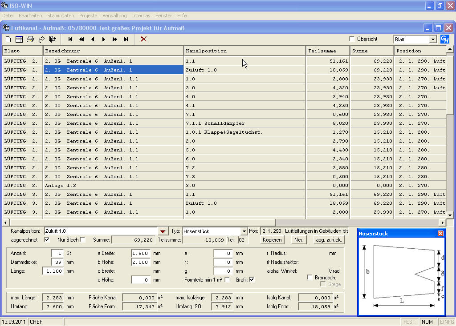Viewport: 456px width, 326px height.
Task: Open the Stammdaten menu
Action: (61, 15)
